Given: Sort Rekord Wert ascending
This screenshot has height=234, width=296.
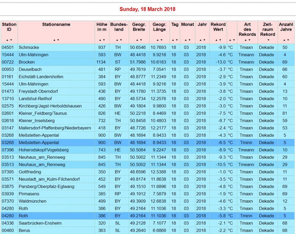Looking at the screenshot, I should click(x=216, y=40).
